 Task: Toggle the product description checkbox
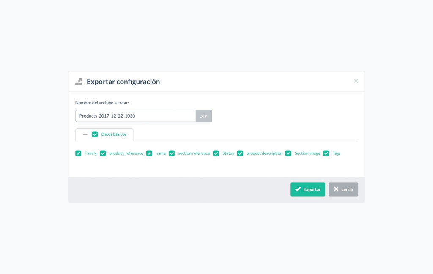pos(240,153)
